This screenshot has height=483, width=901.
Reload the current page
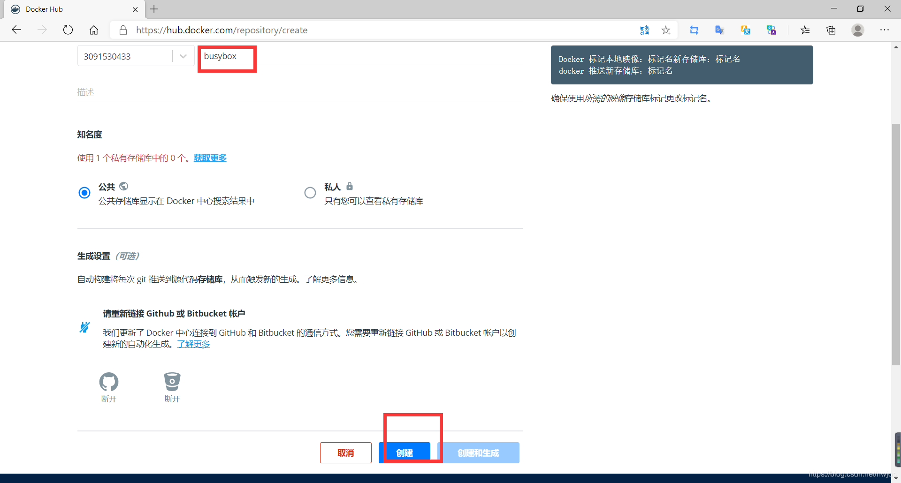[x=68, y=30]
